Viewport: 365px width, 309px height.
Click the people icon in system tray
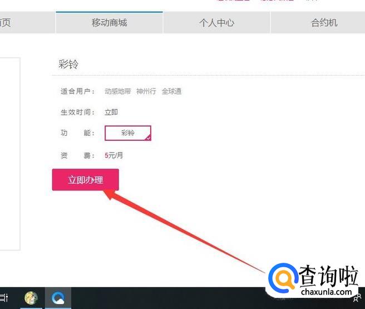tap(358, 298)
